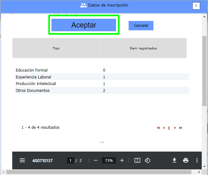Select page 1 in pagination
Image resolution: width=208 pixels, height=175 pixels.
click(x=169, y=128)
